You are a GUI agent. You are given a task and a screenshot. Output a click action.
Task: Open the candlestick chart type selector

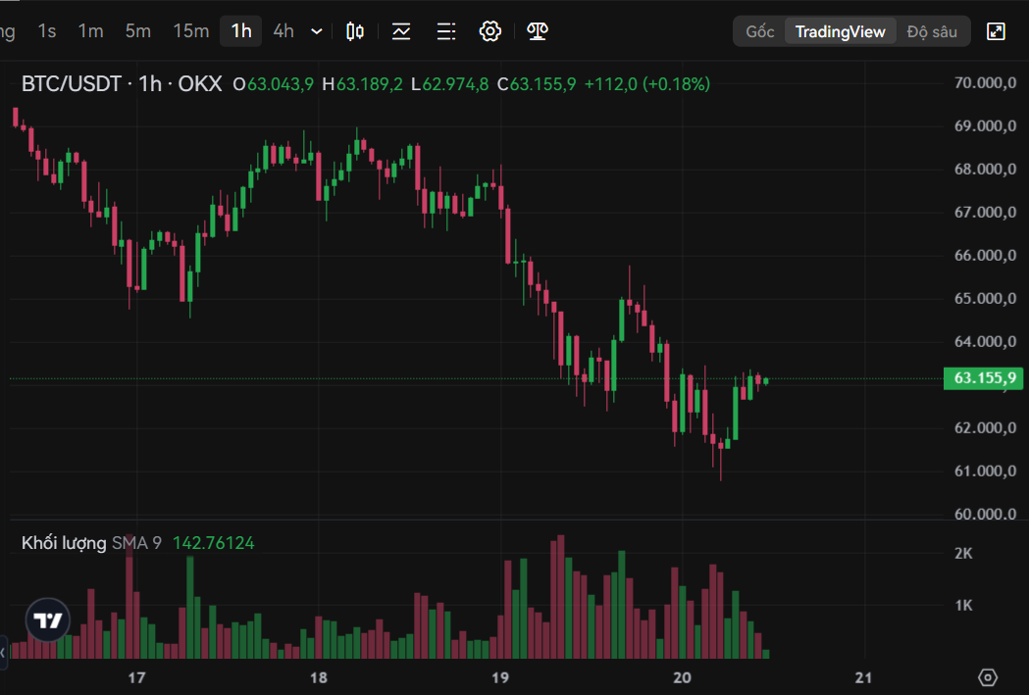[x=355, y=30]
